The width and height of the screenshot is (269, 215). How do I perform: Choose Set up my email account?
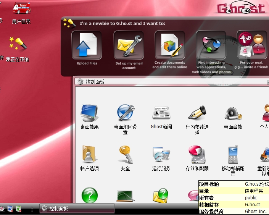point(129,45)
